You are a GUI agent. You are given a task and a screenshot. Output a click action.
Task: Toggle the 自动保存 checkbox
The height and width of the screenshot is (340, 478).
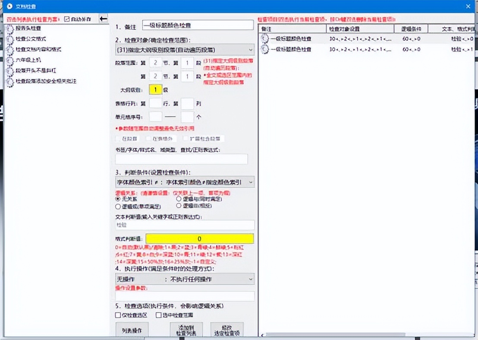pos(67,19)
